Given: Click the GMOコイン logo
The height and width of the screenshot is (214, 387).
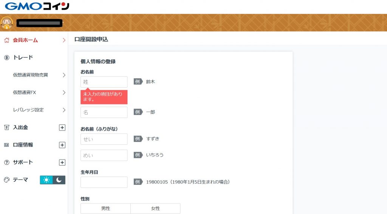Looking at the screenshot, I should coord(37,6).
